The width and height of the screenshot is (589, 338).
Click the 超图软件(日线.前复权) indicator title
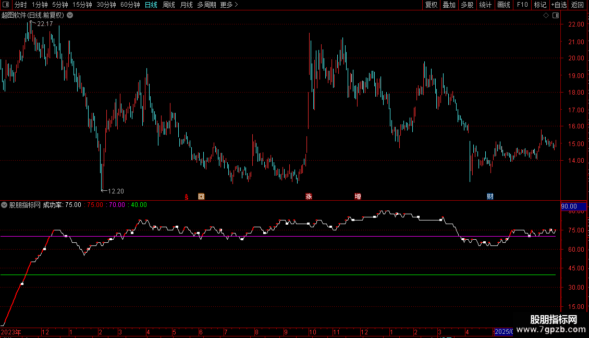point(33,16)
